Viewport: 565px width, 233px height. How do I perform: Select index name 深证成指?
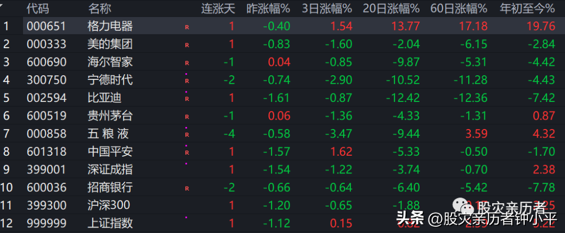(110, 169)
